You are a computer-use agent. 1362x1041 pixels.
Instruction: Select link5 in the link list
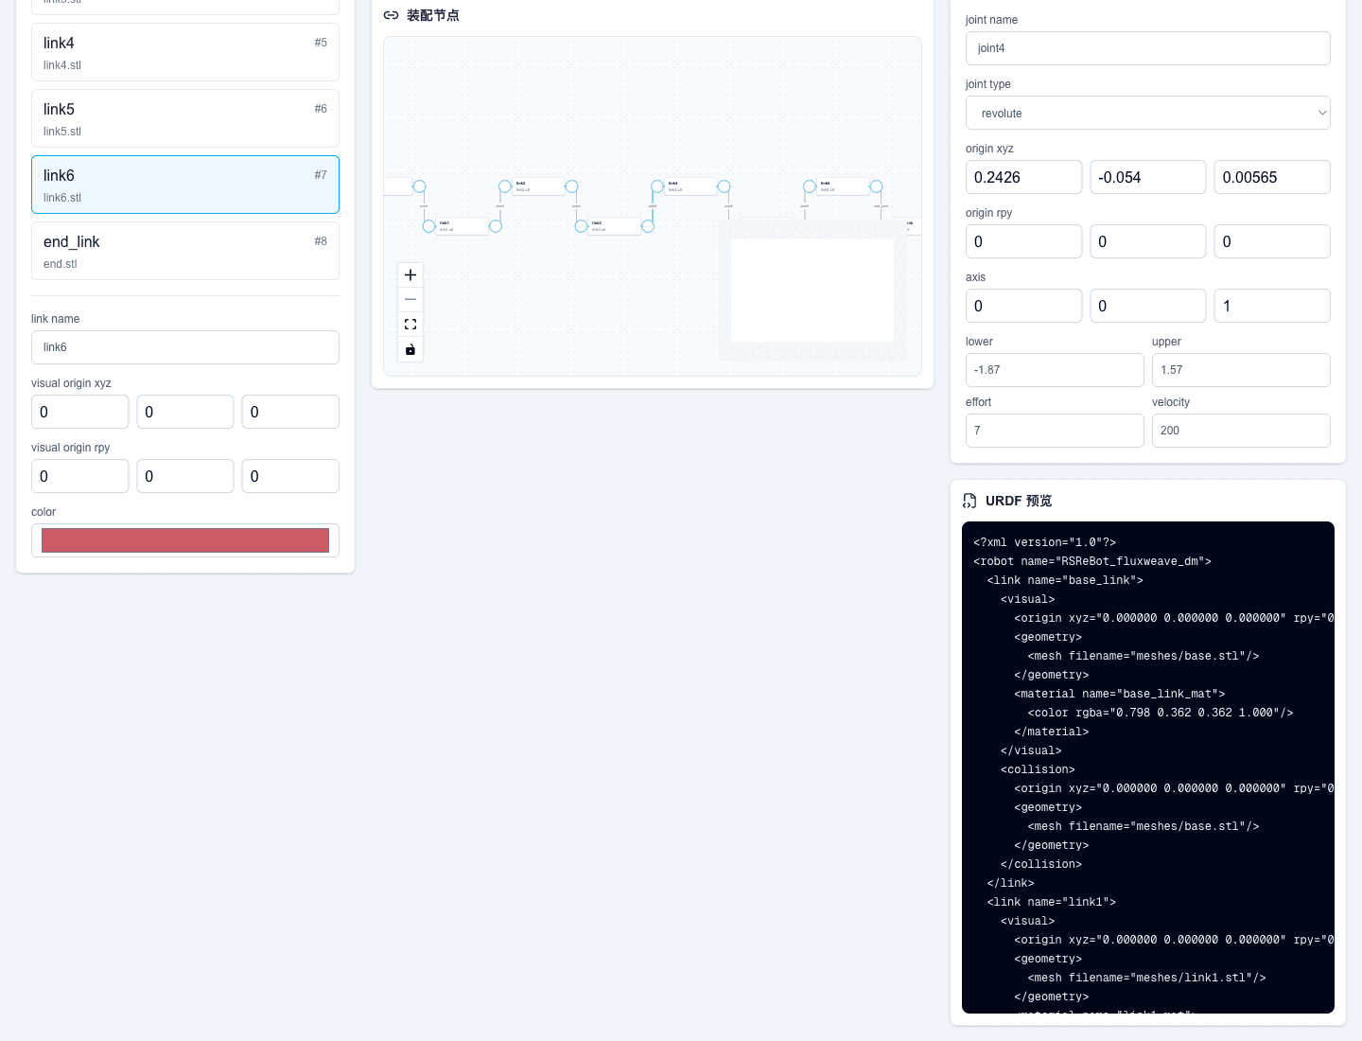click(x=185, y=118)
